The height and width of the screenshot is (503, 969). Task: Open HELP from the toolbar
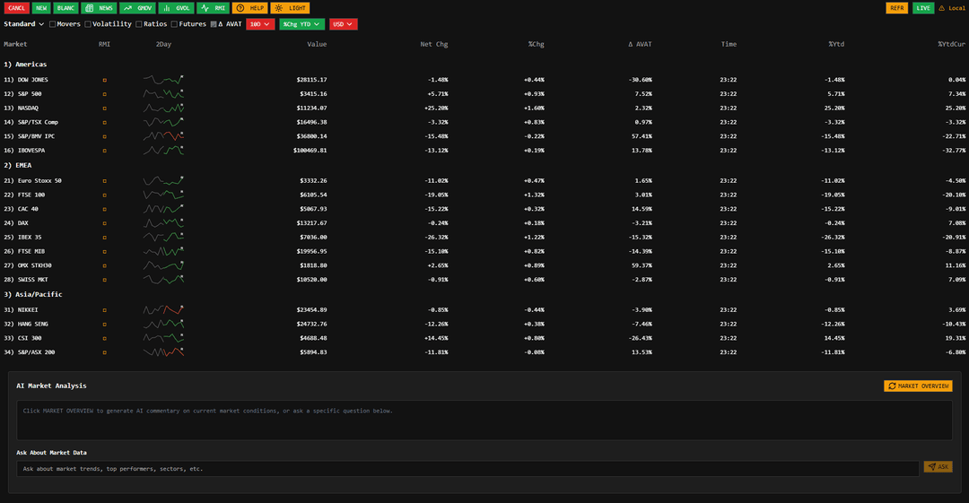click(249, 8)
